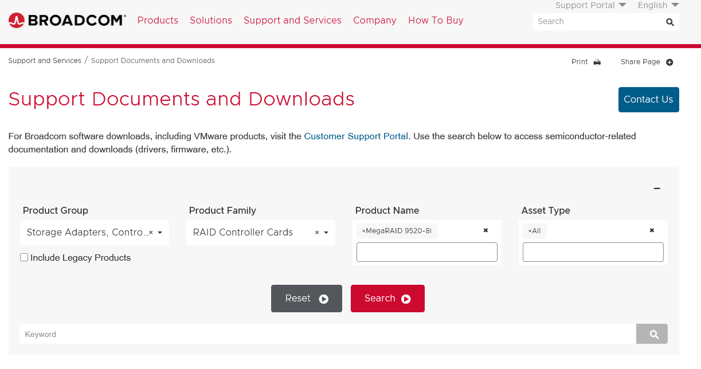Click the magnifier icon in top search box
701x369 pixels.
tap(669, 22)
